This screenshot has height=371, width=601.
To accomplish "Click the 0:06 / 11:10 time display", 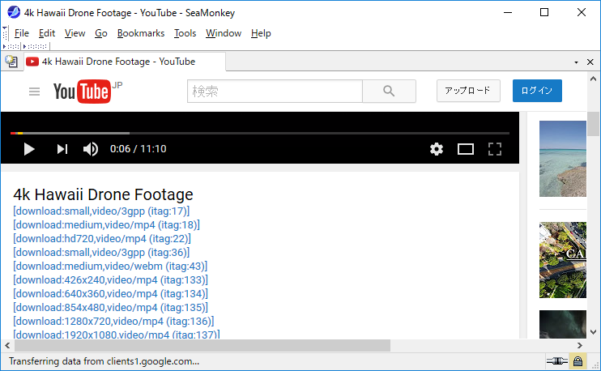I will click(139, 149).
